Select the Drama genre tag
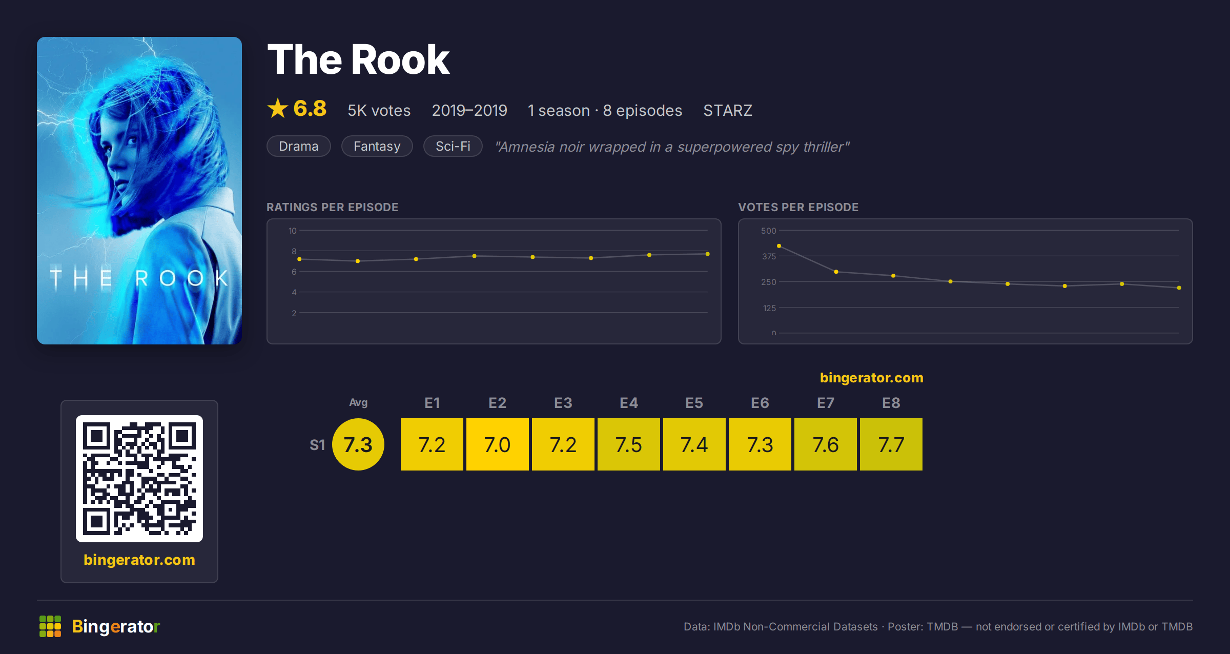This screenshot has width=1230, height=654. point(299,146)
